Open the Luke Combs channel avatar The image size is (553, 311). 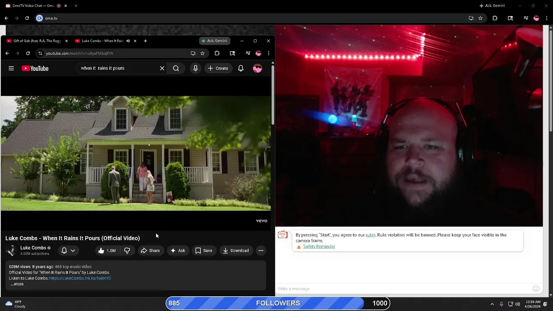point(11,251)
